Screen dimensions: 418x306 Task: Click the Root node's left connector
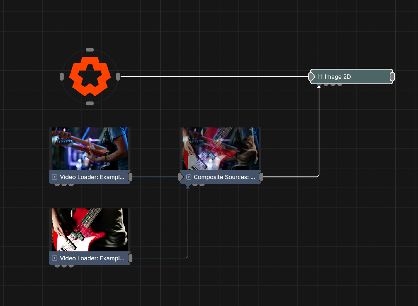(62, 76)
